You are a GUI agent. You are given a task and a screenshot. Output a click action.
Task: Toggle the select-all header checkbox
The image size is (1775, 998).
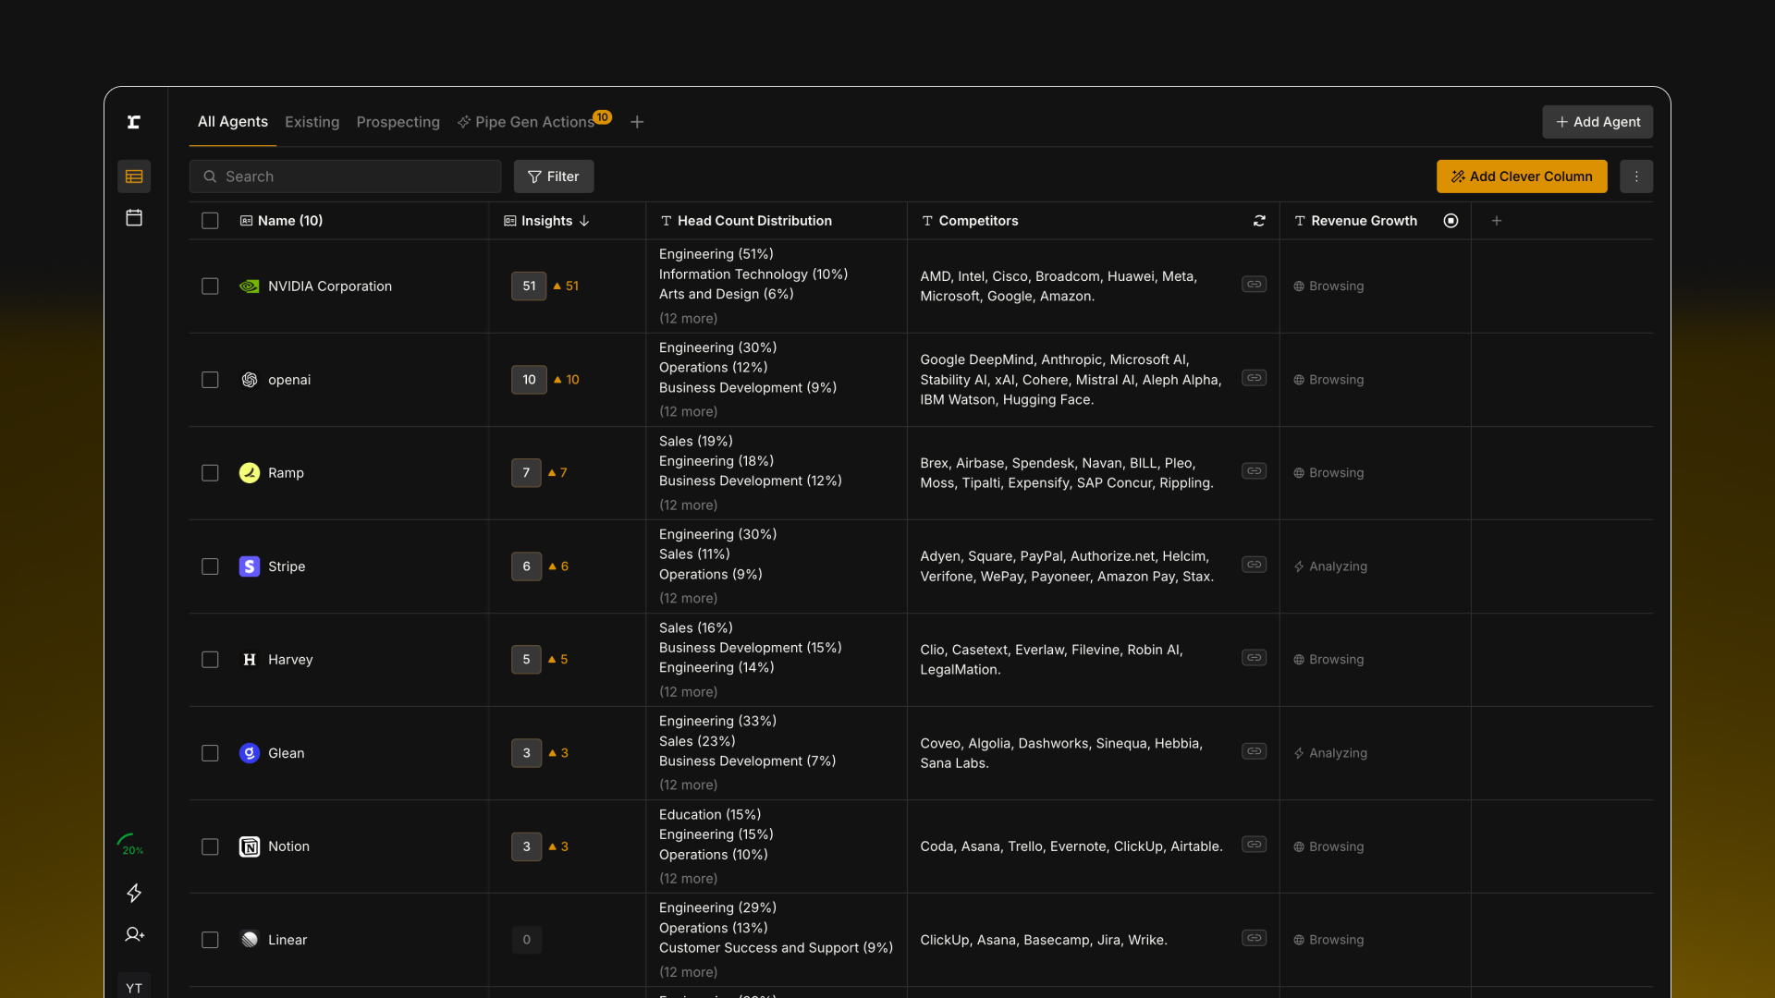pos(210,221)
